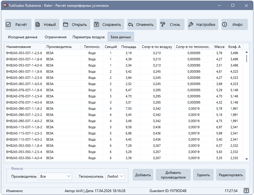Select row ВНВ243-065-037-1-4,0-6
This screenshot has height=195, width=254.
click(124, 84)
